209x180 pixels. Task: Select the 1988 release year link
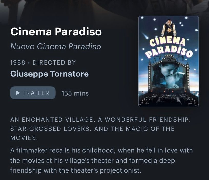coord(18,62)
